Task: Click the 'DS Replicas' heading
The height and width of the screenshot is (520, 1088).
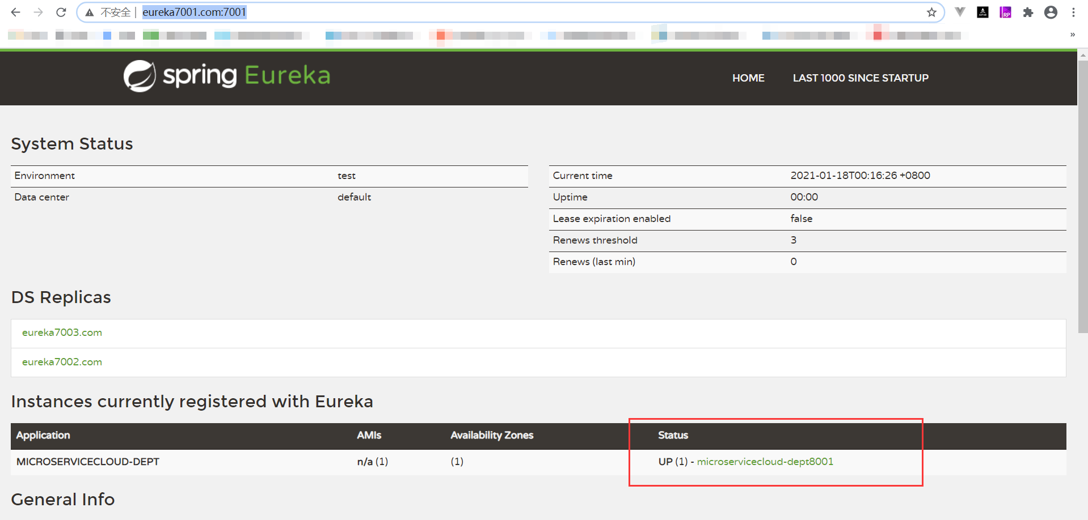Action: (61, 297)
